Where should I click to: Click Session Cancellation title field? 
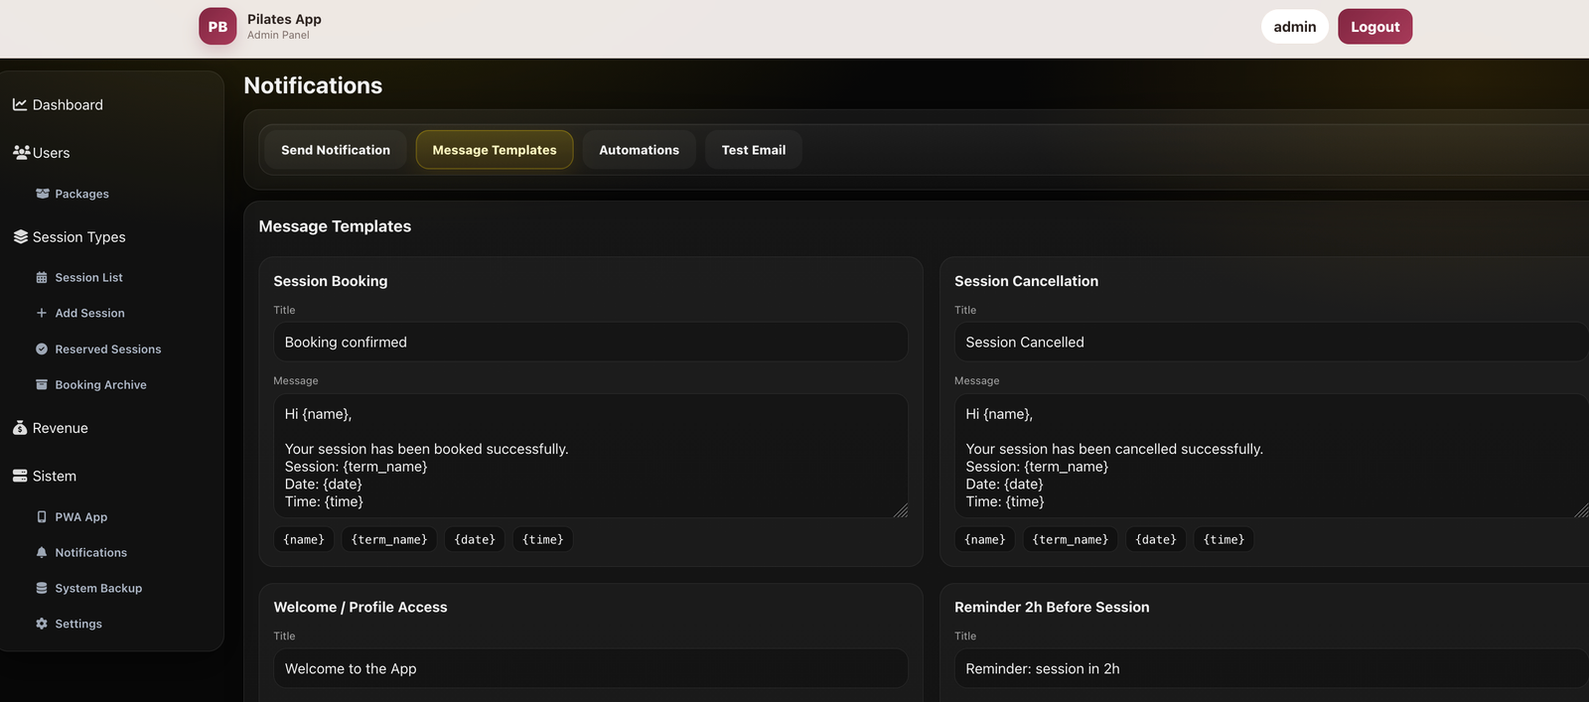tap(1271, 342)
